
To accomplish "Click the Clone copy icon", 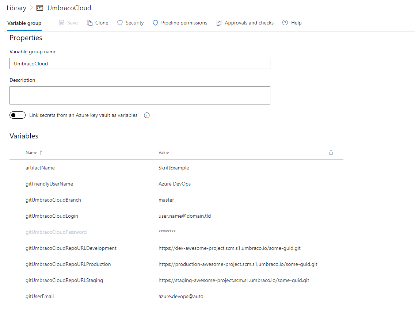I will click(90, 23).
